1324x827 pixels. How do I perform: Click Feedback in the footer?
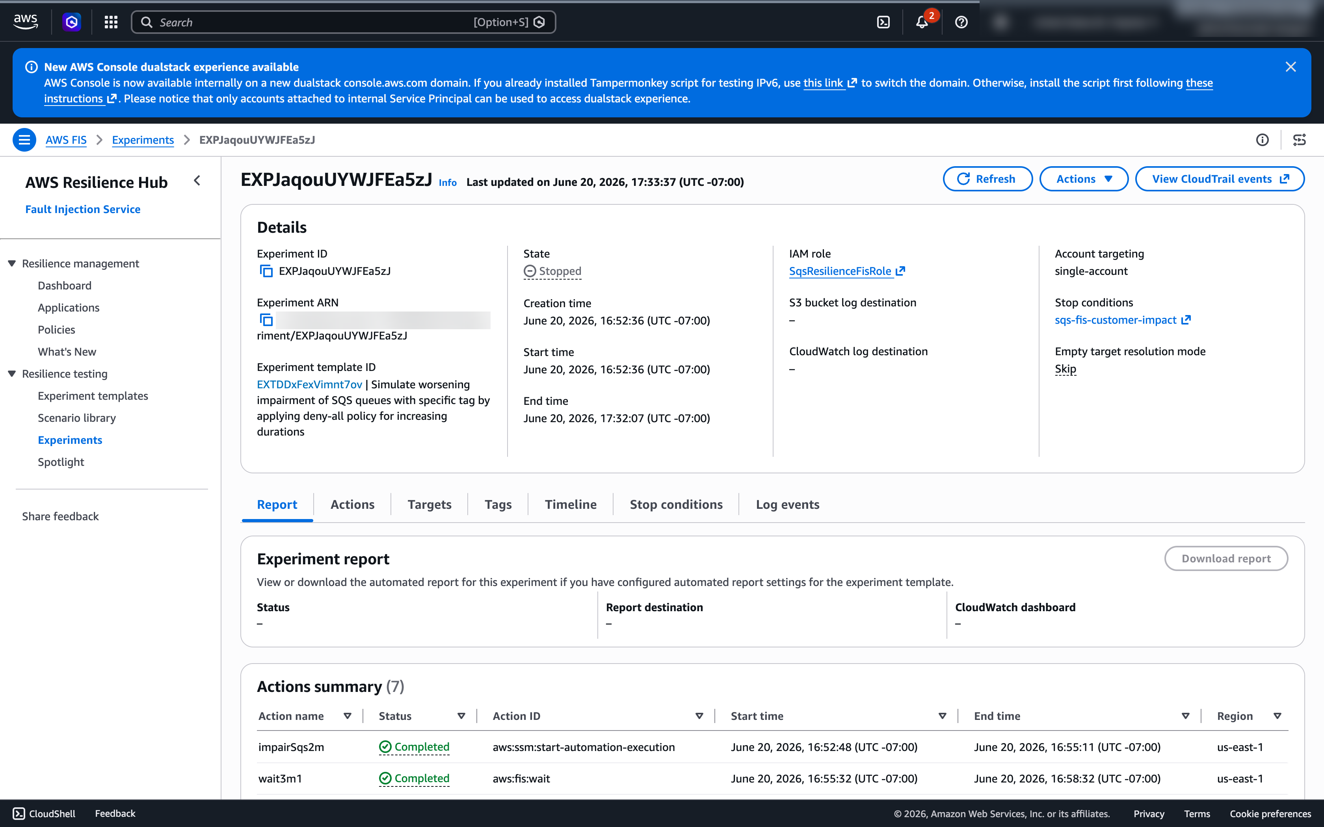tap(115, 813)
